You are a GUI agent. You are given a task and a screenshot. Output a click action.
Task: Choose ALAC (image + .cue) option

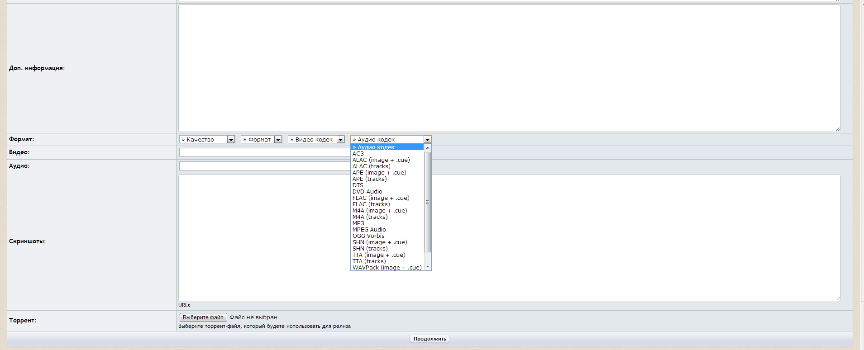[387, 160]
